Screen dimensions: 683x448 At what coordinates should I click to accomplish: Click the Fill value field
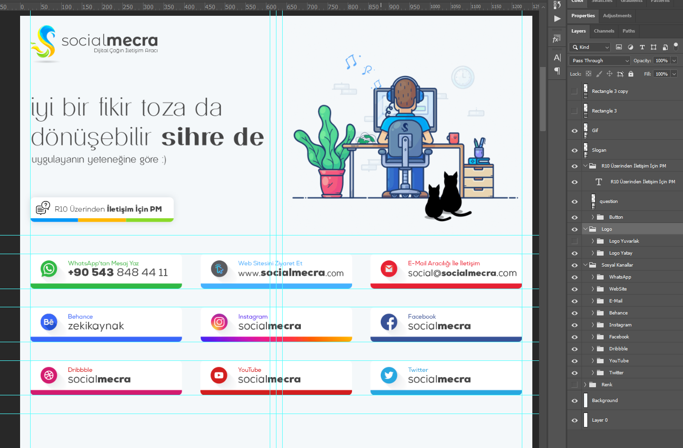click(x=661, y=74)
